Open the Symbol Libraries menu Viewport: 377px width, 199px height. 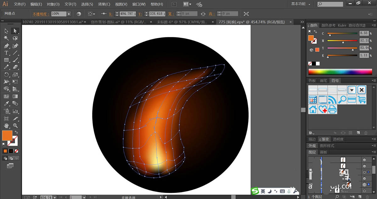pos(311,133)
